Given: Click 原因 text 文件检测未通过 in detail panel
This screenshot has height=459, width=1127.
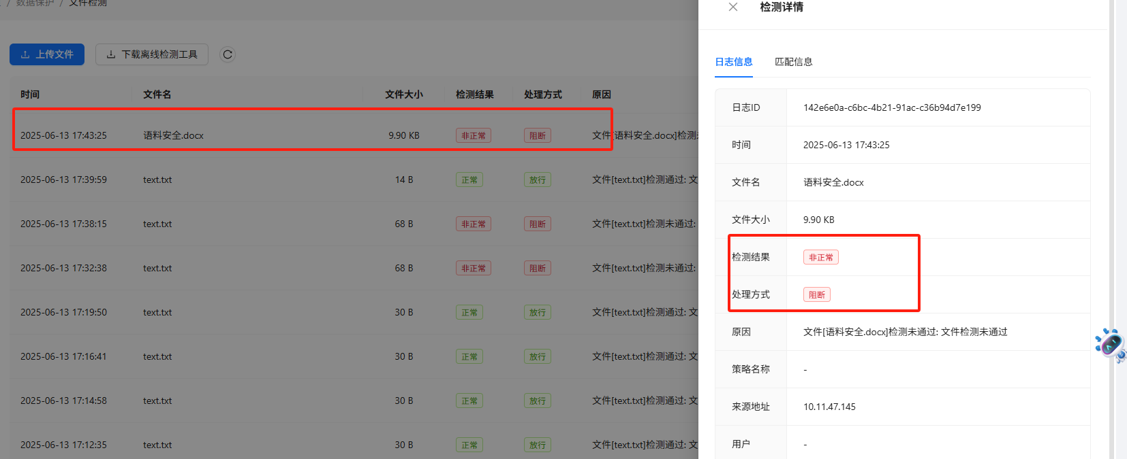Looking at the screenshot, I should coord(974,332).
